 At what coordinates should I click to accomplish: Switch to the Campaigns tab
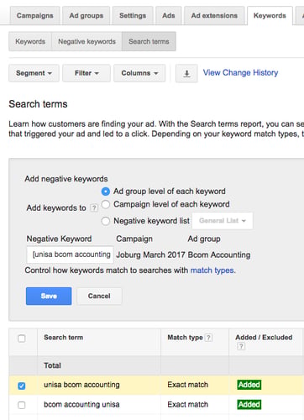(35, 16)
